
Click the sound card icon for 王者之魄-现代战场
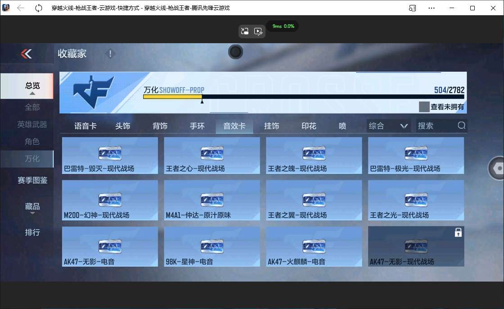tap(314, 153)
